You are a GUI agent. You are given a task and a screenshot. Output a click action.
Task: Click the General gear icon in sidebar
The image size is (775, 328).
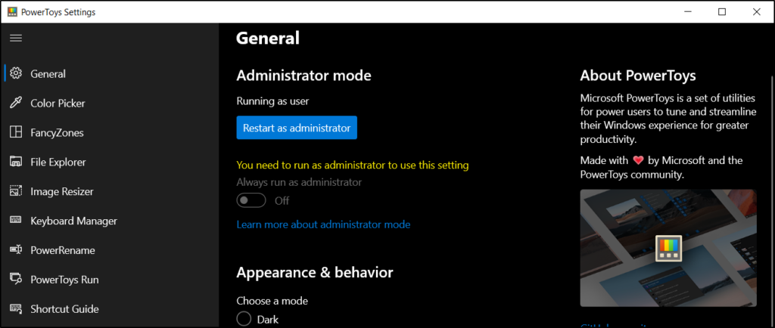(x=15, y=74)
